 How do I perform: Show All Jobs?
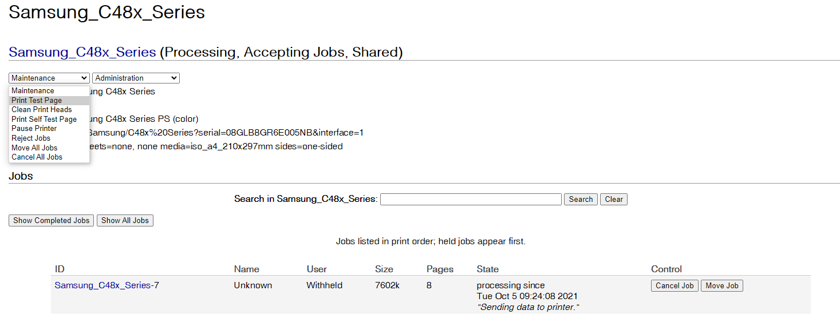pos(125,220)
